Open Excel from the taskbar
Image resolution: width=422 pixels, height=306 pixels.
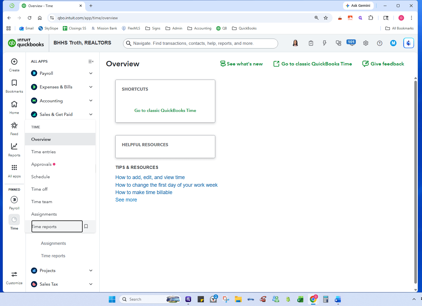pos(300,299)
